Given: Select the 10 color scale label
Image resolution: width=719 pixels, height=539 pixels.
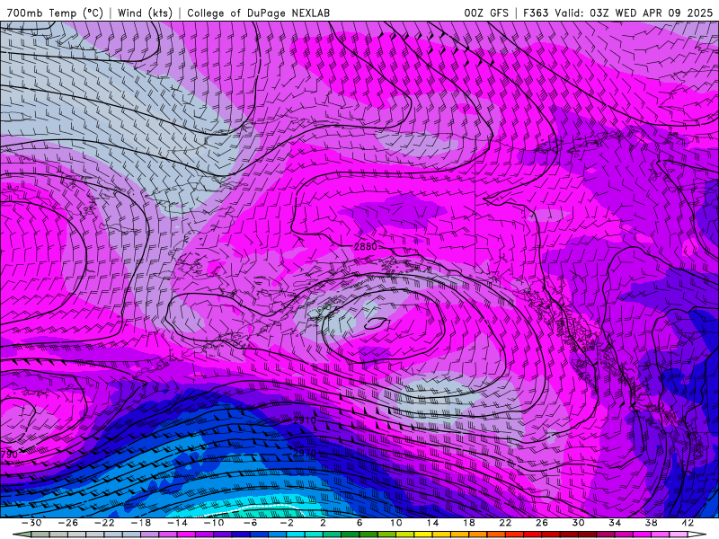Looking at the screenshot, I should click(x=396, y=523).
